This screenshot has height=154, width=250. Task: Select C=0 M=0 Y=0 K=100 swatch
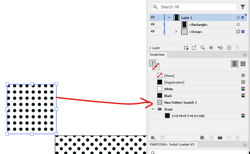pos(198,116)
